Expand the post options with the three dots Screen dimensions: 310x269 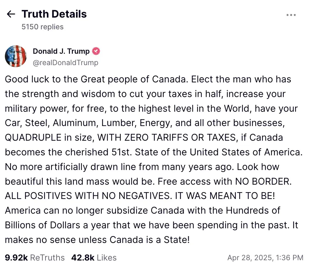(291, 14)
